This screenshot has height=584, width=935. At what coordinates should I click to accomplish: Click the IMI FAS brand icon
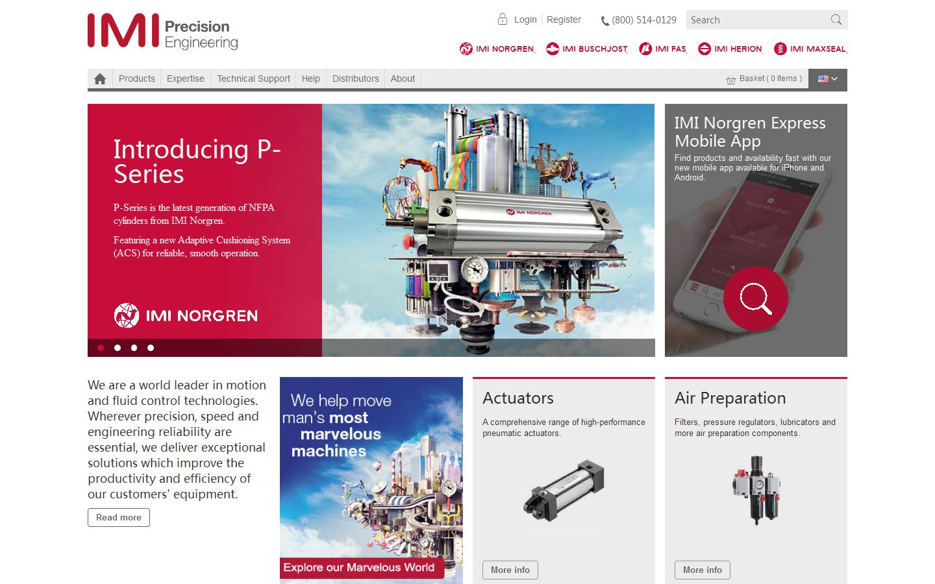tap(645, 48)
